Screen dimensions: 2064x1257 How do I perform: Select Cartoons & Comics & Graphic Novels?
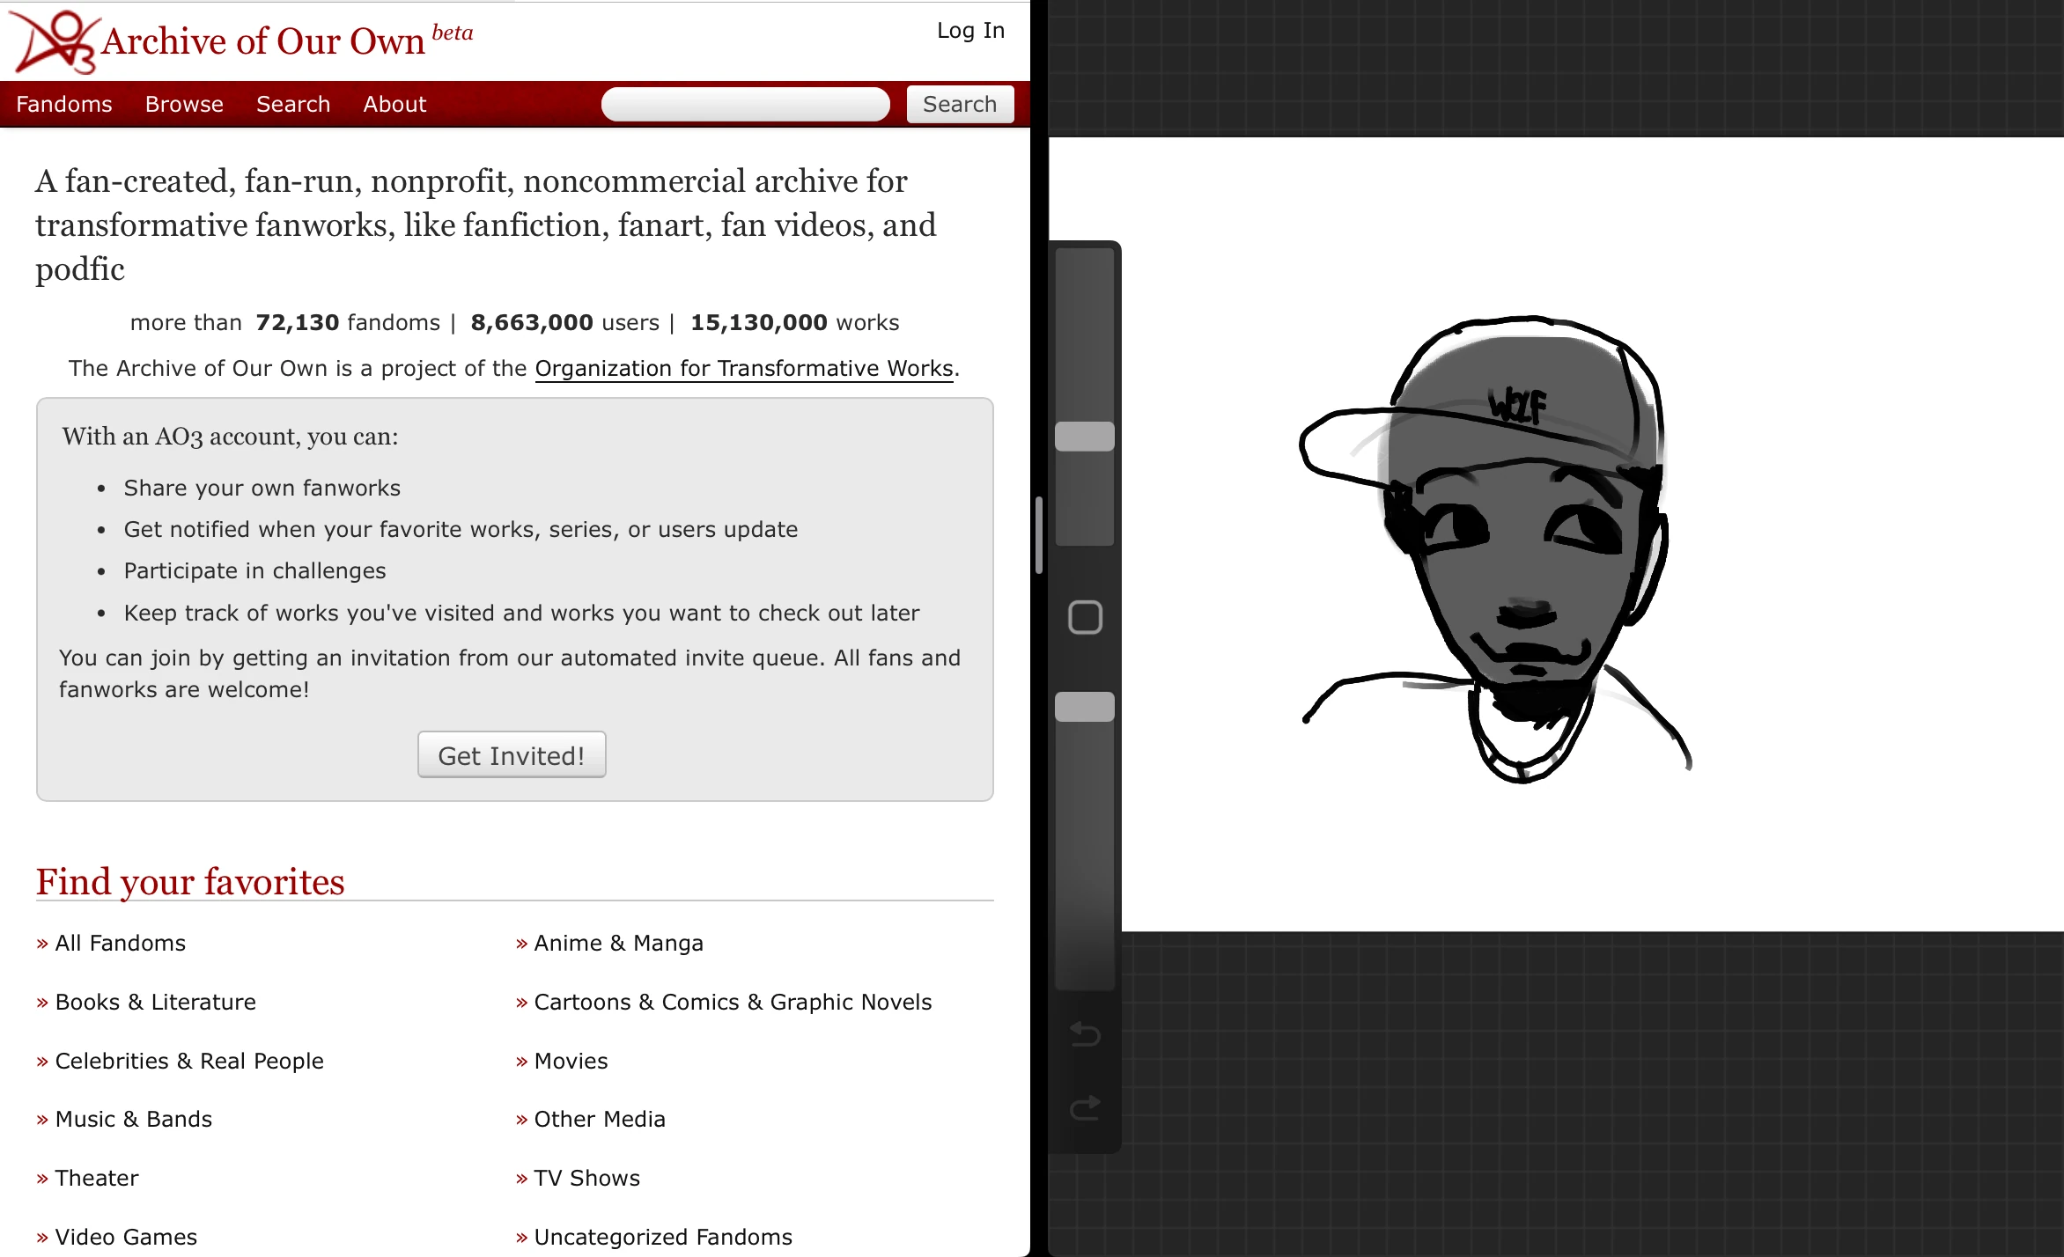pos(733,1002)
